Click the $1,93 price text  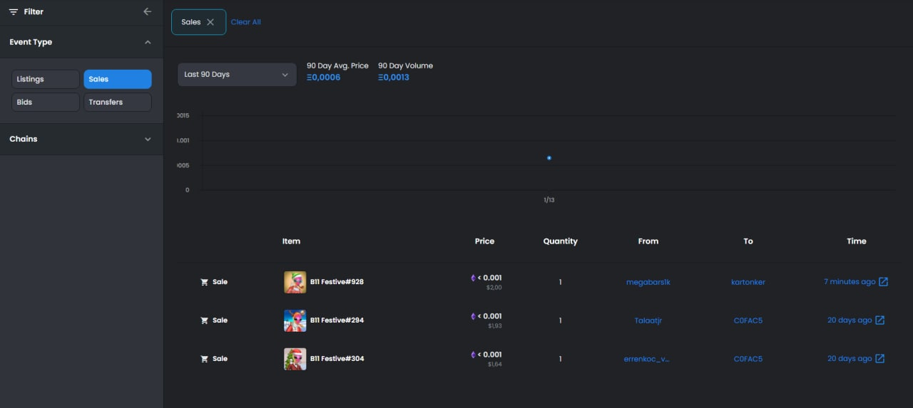495,326
